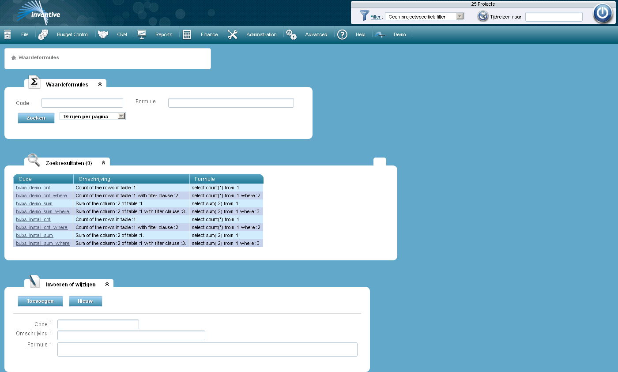
Task: Click the magnifier Zoekresultaten icon
Action: [34, 160]
